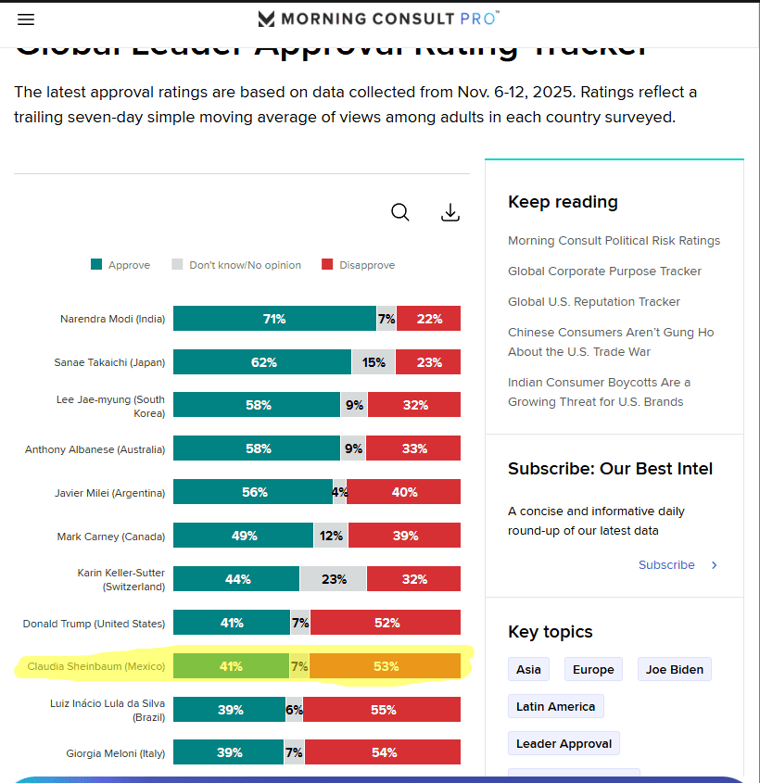Toggle the Approve legend series
Viewport: 760px width, 783px height.
pos(120,265)
